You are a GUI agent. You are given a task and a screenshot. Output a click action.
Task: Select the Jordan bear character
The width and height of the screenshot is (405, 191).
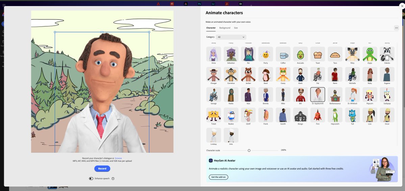[x=248, y=74]
